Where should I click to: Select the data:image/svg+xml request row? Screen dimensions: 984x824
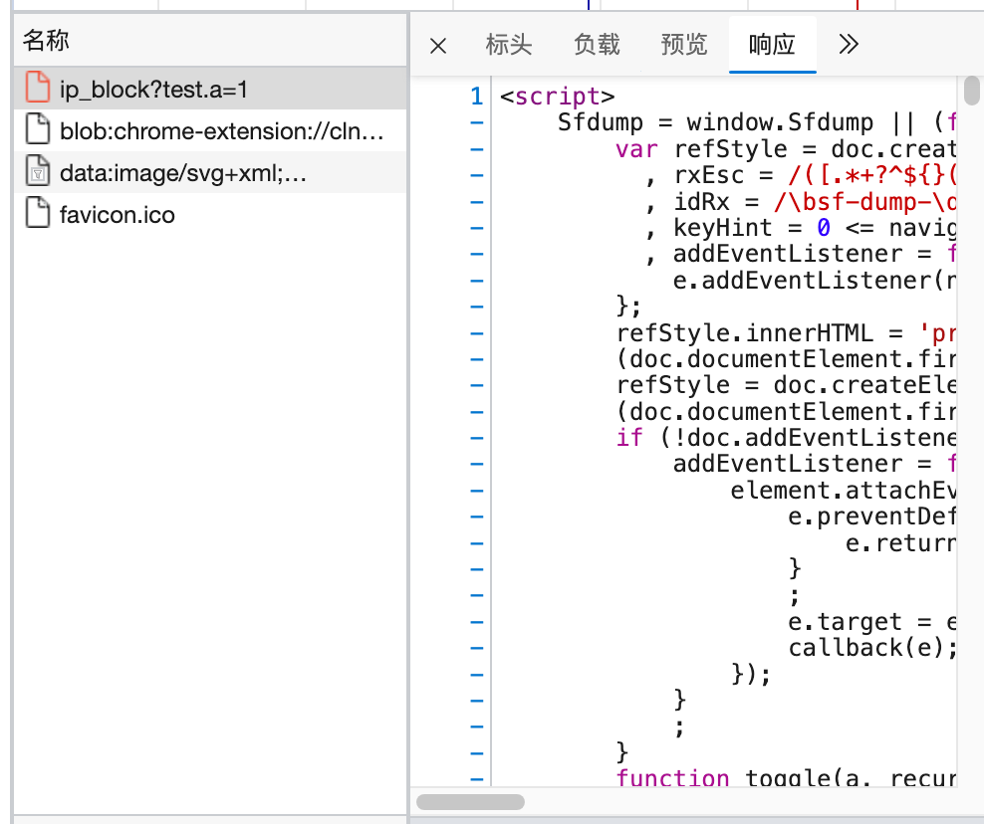[210, 172]
